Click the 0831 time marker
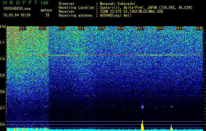 [22, 28]
